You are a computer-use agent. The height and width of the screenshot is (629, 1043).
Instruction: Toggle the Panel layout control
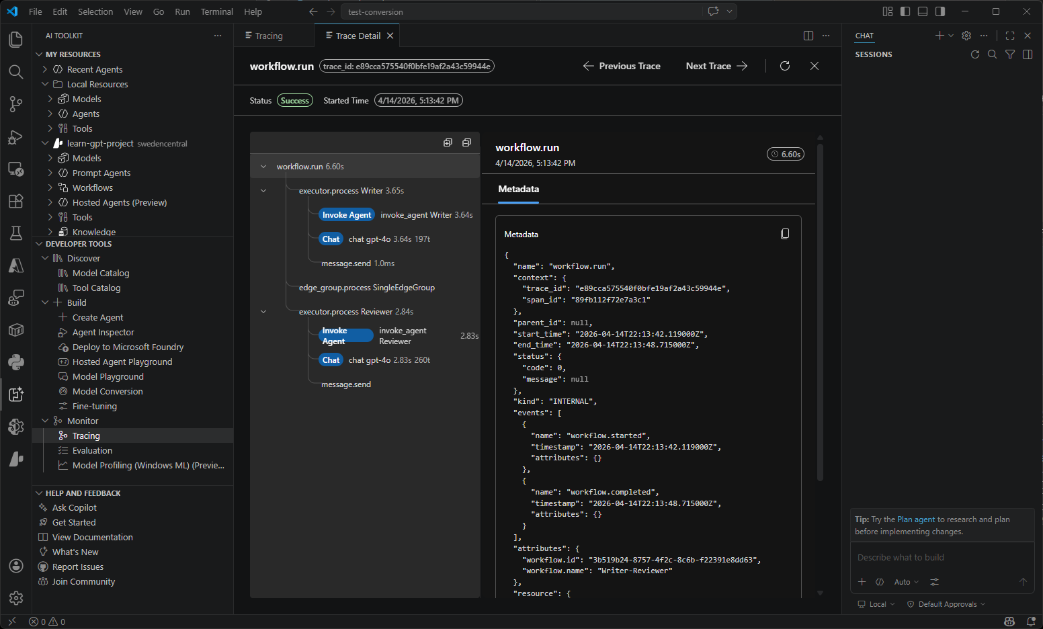pos(923,11)
